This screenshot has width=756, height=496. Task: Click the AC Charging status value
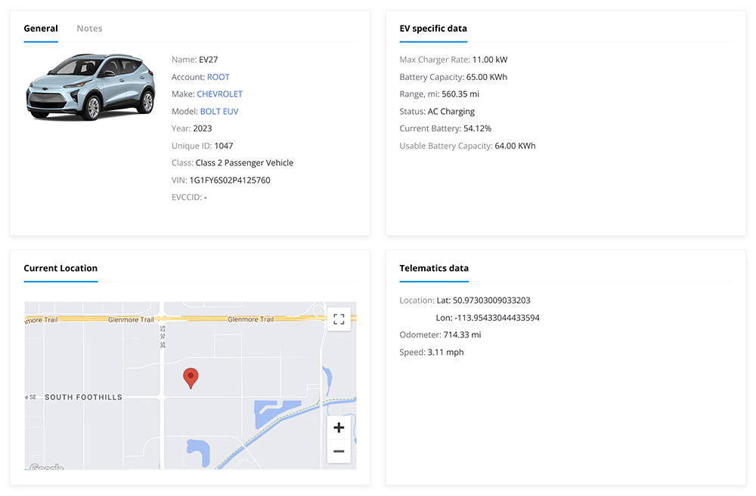point(451,111)
